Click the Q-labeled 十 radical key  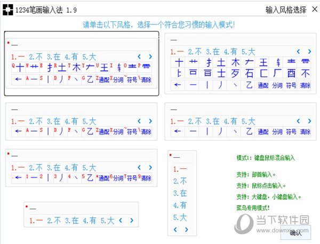18,67
